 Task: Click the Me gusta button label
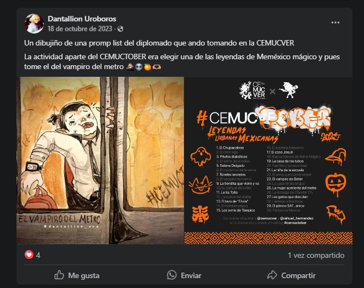coord(84,275)
